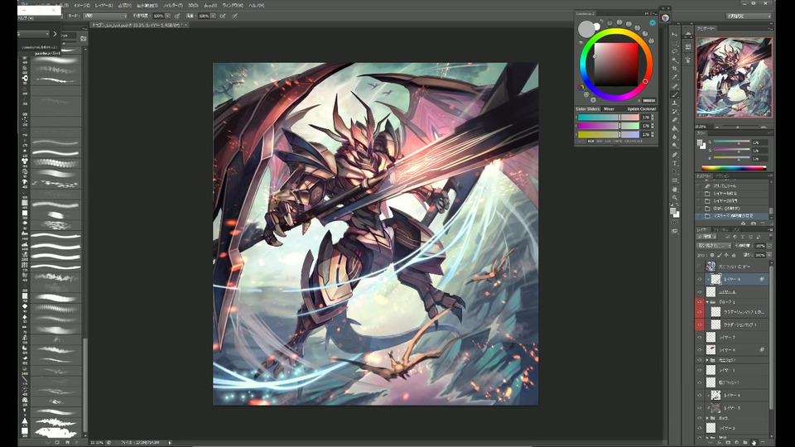795x447 pixels.
Task: Select the Eyedropper tool
Action: (676, 77)
